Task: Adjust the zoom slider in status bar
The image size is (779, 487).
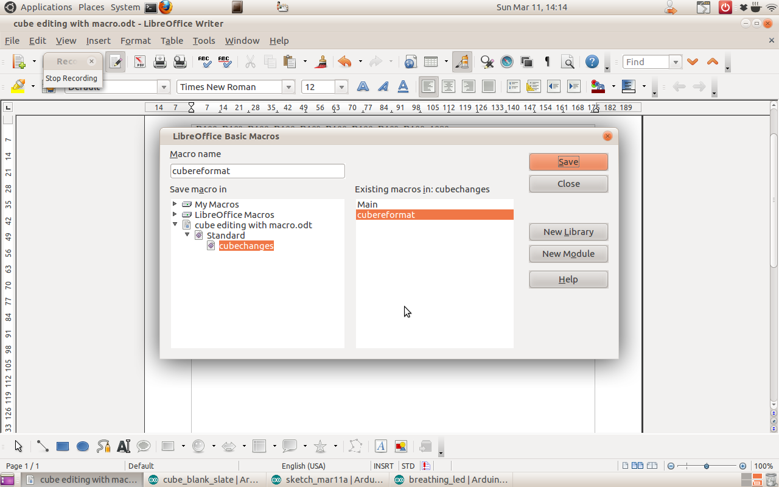Action: 707,466
